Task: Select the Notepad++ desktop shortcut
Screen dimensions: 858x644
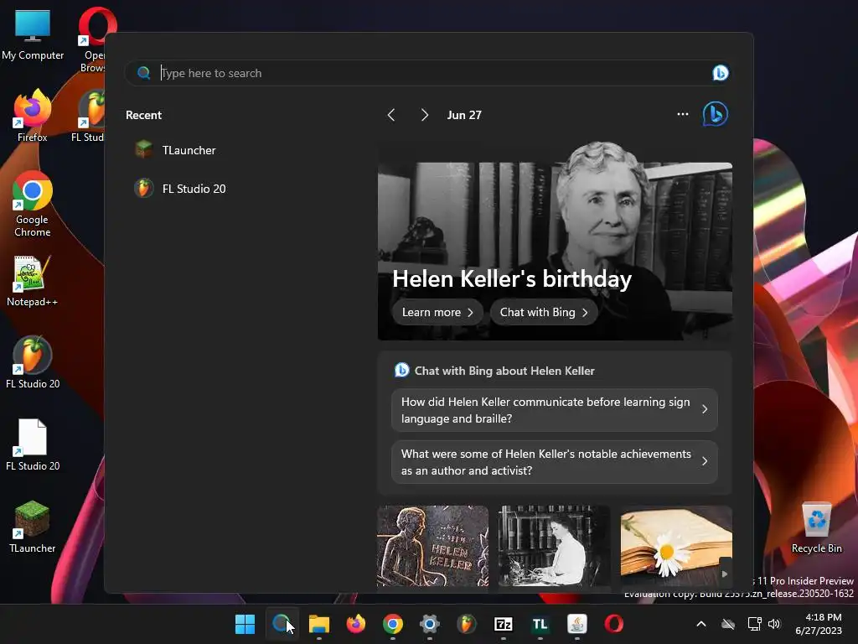Action: tap(33, 281)
